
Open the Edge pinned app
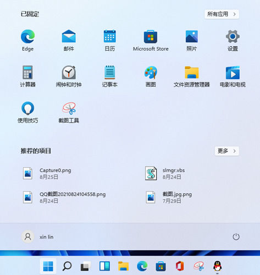(x=27, y=41)
